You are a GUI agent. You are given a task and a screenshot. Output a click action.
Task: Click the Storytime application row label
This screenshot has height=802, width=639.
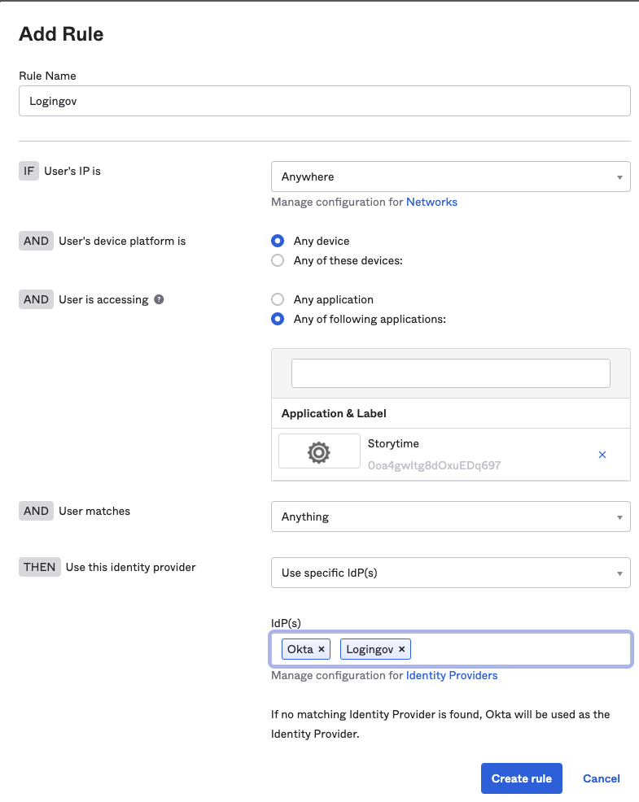pyautogui.click(x=394, y=444)
